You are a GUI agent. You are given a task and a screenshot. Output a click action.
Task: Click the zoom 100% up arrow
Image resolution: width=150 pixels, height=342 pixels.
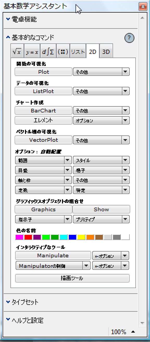133,332
